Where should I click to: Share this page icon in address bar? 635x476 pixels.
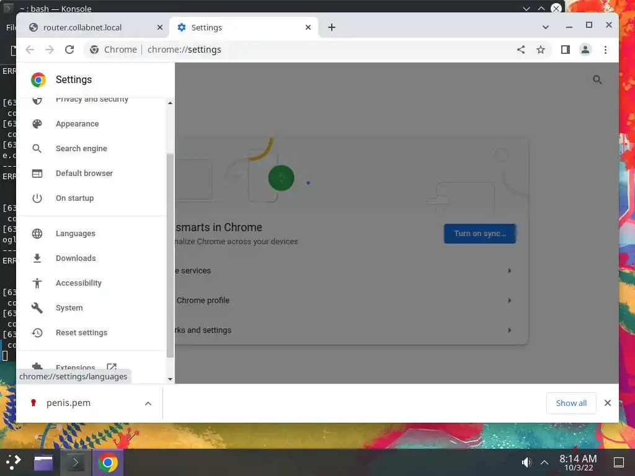pyautogui.click(x=521, y=50)
